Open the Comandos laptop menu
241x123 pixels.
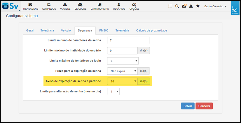(49, 7)
